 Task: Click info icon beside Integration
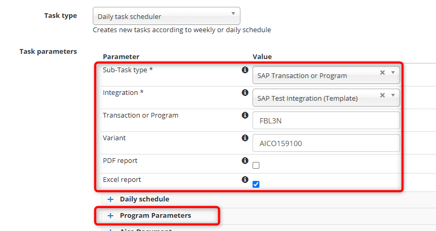[245, 93]
